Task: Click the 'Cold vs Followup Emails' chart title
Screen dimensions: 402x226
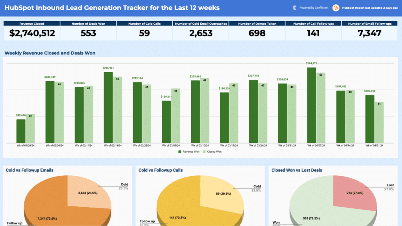Action: (29, 170)
